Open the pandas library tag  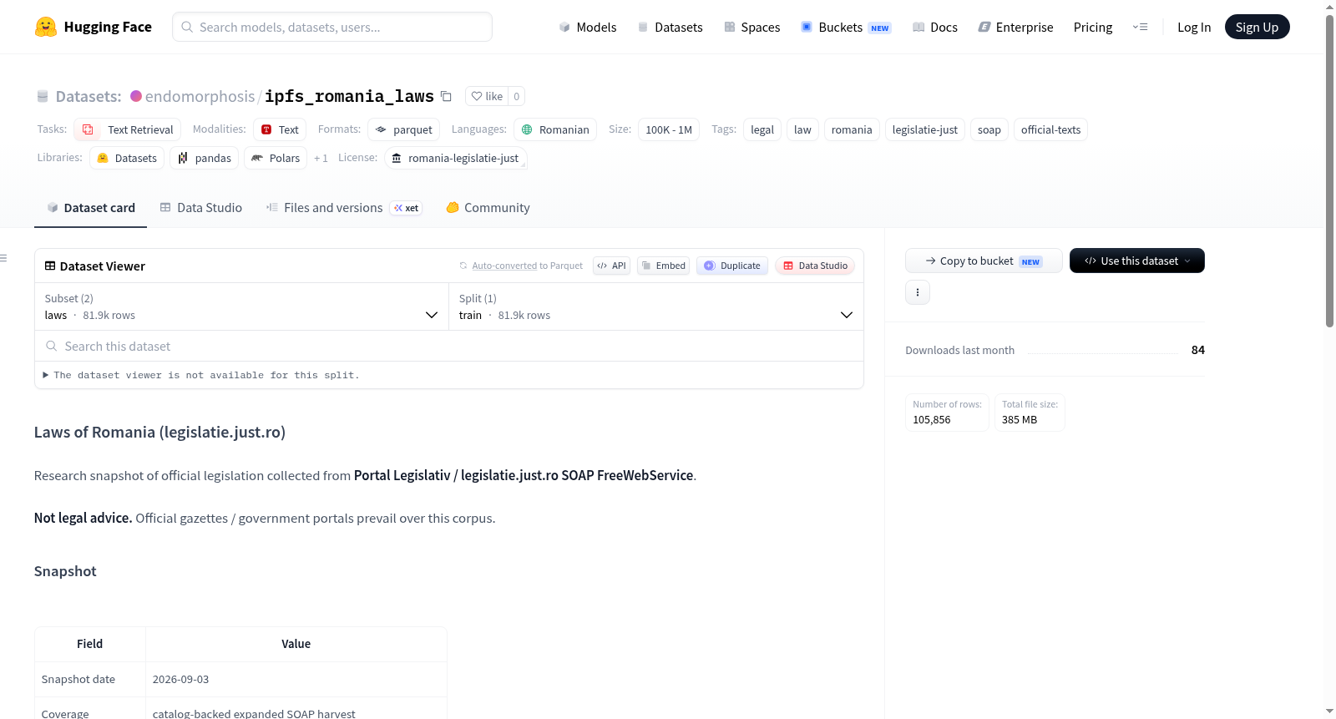204,158
